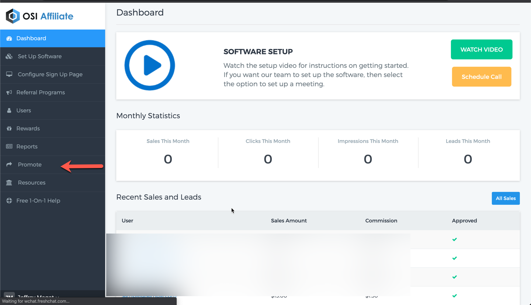Image resolution: width=531 pixels, height=305 pixels.
Task: Click the Approved column header
Action: (x=464, y=221)
